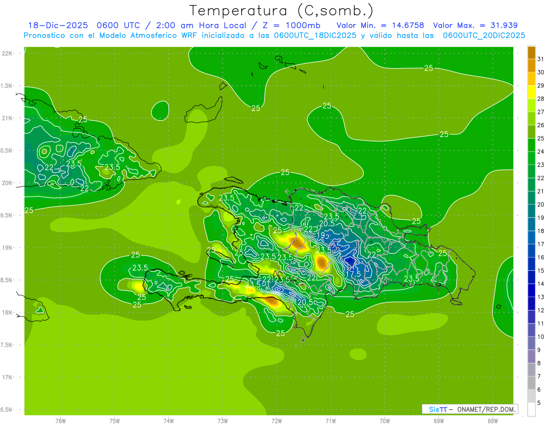Image resolution: width=553 pixels, height=427 pixels.
Task: Click the 'Temperatura (C,somb.)' chart title
Action: click(x=281, y=11)
